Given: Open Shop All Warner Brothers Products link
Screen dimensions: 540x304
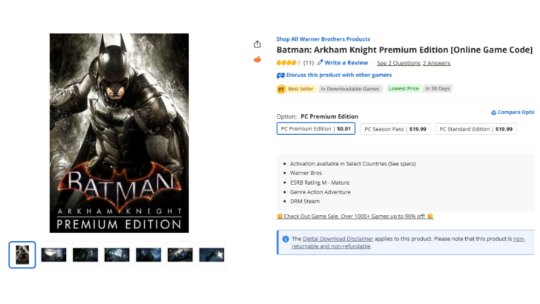Looking at the screenshot, I should click(323, 39).
